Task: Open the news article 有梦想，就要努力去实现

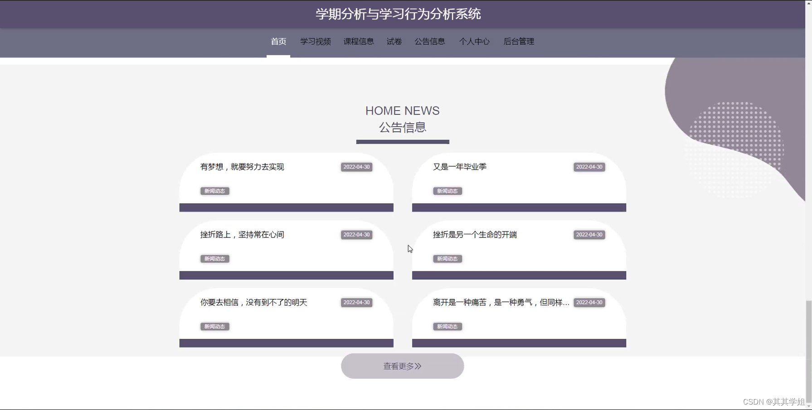Action: [243, 167]
